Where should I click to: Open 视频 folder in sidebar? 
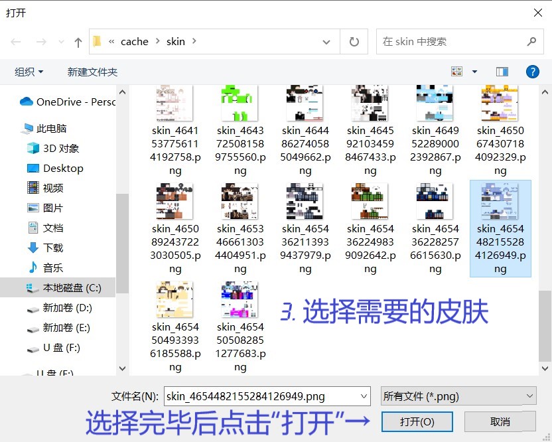tap(45, 188)
